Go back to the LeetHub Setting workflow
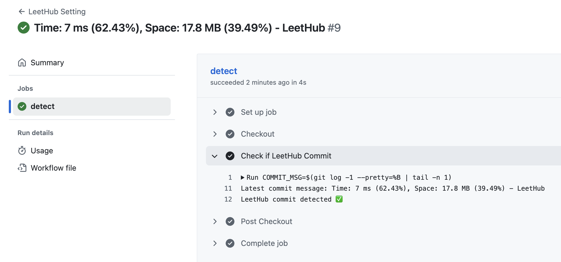The image size is (561, 262). point(57,12)
